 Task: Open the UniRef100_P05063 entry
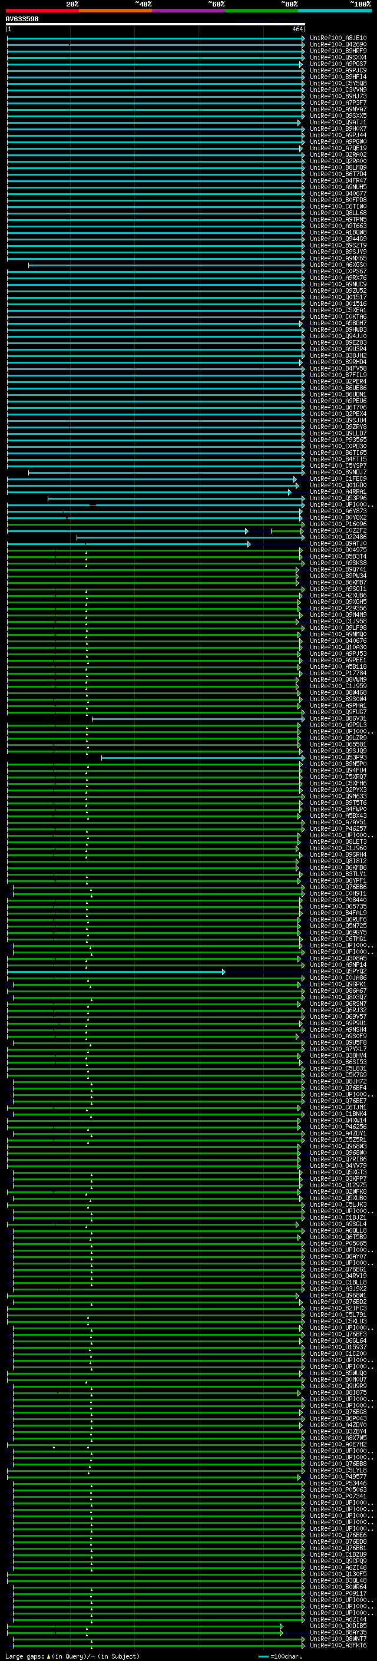pos(338,1490)
